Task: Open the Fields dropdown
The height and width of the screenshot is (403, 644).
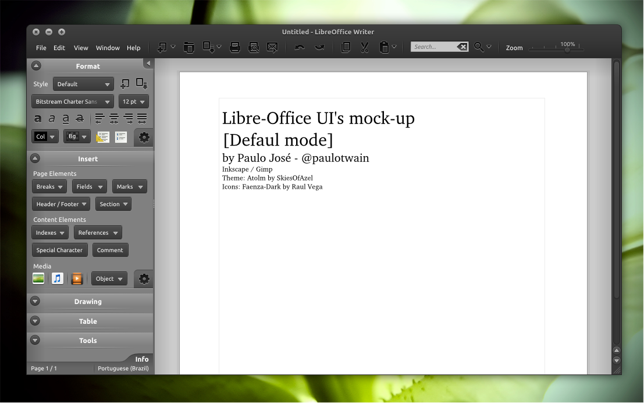Action: (x=90, y=187)
